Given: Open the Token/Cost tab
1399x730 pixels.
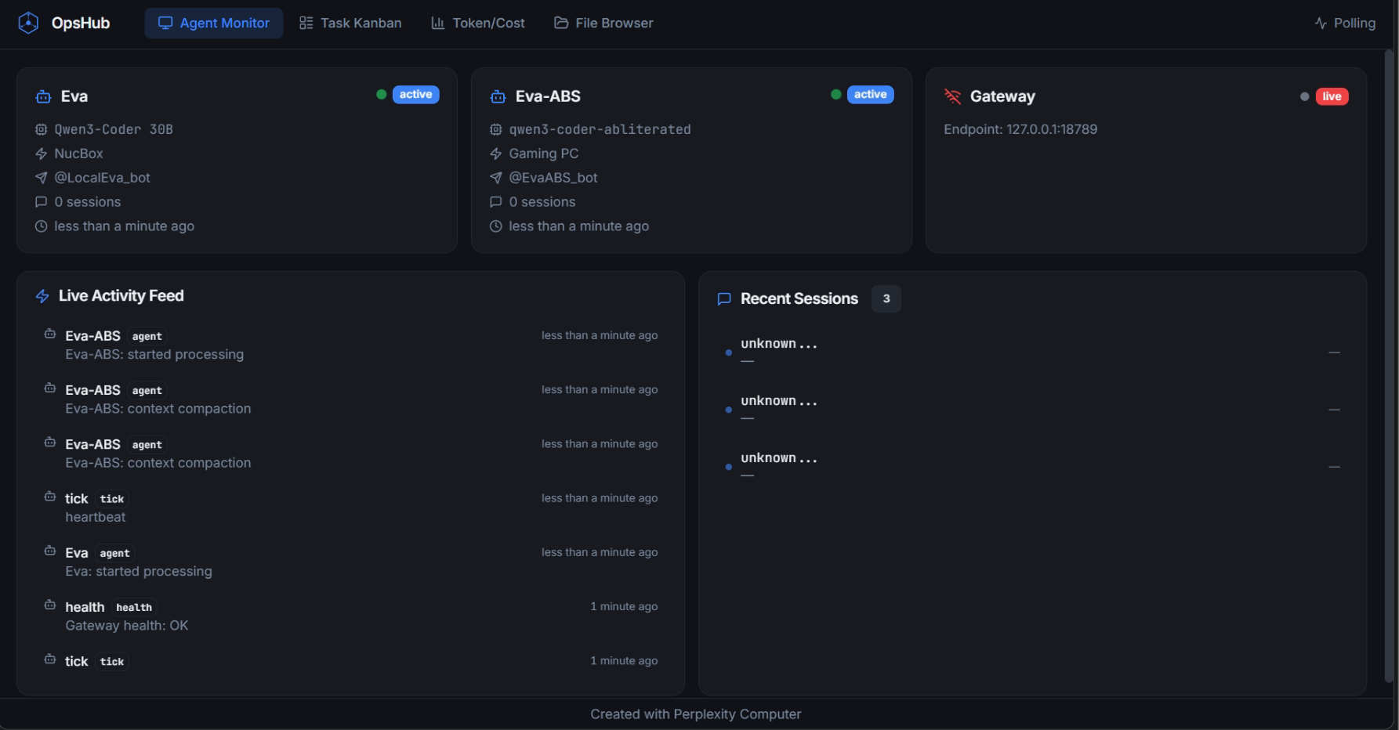Looking at the screenshot, I should click(x=478, y=23).
